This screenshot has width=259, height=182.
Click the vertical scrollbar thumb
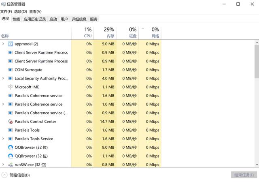point(257,61)
